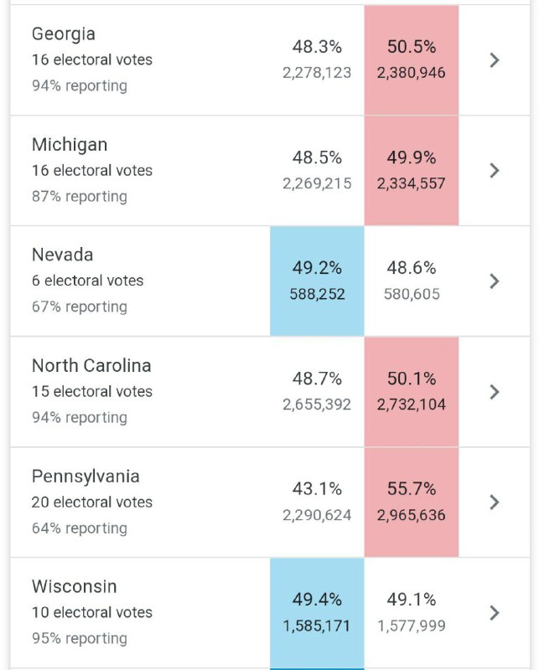Click Nevada blue 49.2% cell

point(317,280)
